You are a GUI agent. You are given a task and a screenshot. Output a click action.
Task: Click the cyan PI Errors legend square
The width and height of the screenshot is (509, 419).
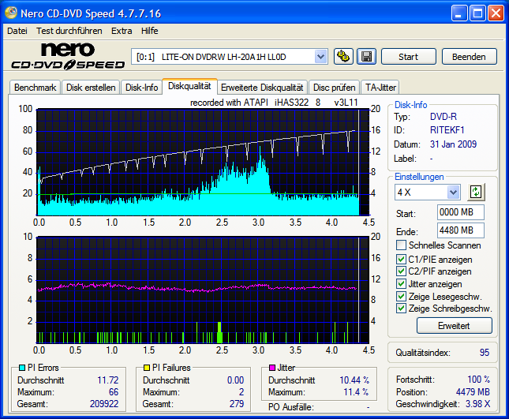[22, 368]
